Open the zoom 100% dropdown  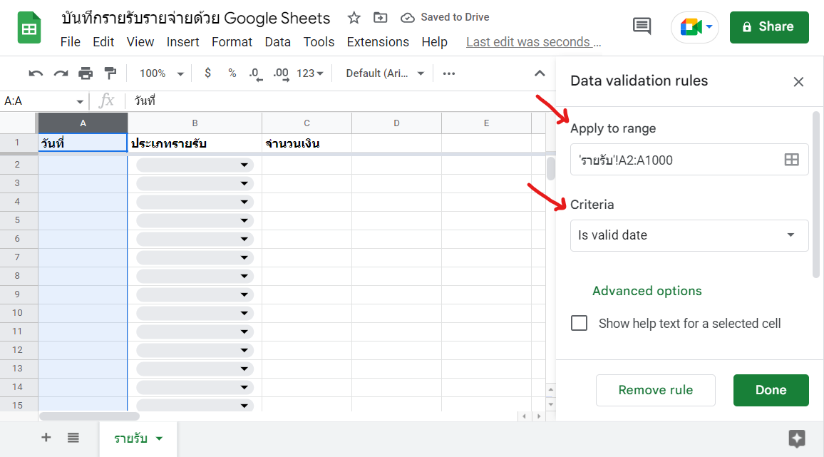161,73
